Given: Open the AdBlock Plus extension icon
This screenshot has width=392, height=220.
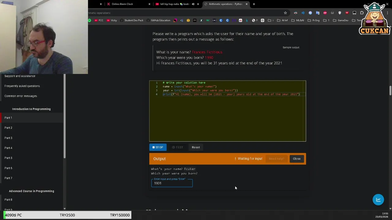Looking at the screenshot, I should (325, 13).
